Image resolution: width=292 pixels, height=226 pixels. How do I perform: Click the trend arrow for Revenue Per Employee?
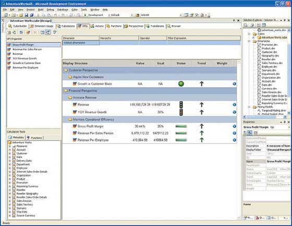201,140
